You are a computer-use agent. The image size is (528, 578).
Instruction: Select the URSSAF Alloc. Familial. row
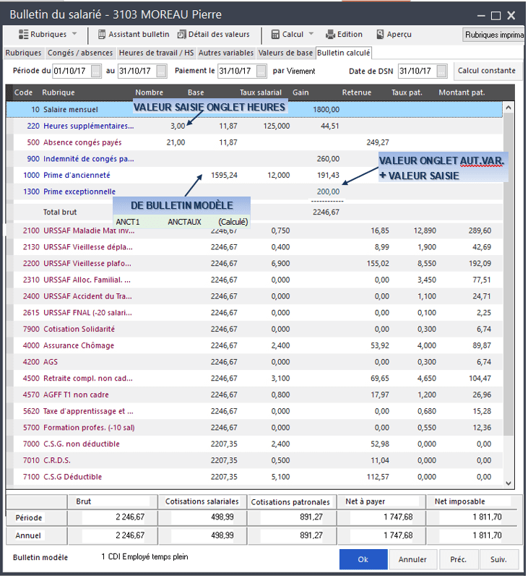[x=254, y=280]
